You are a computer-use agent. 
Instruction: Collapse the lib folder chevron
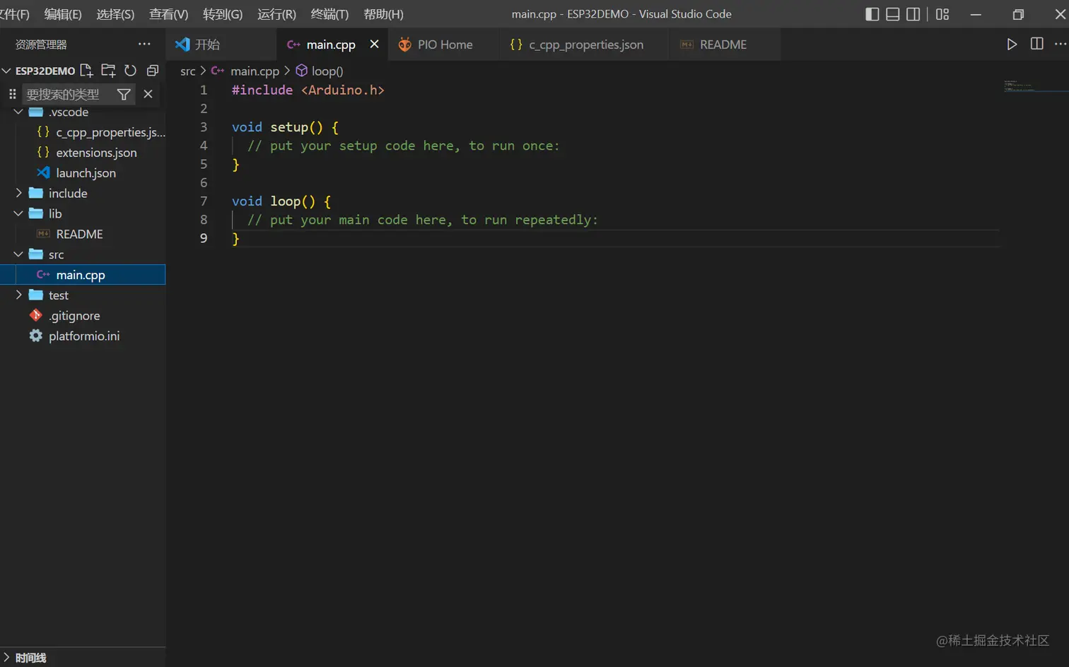(x=18, y=213)
